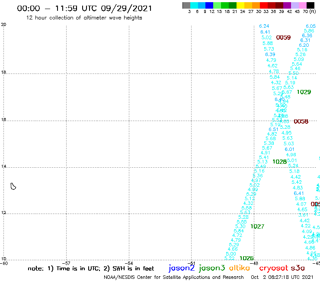This screenshot has height=281, width=320.
Task: Click the bright red legend swatch
Action: coord(264,5)
